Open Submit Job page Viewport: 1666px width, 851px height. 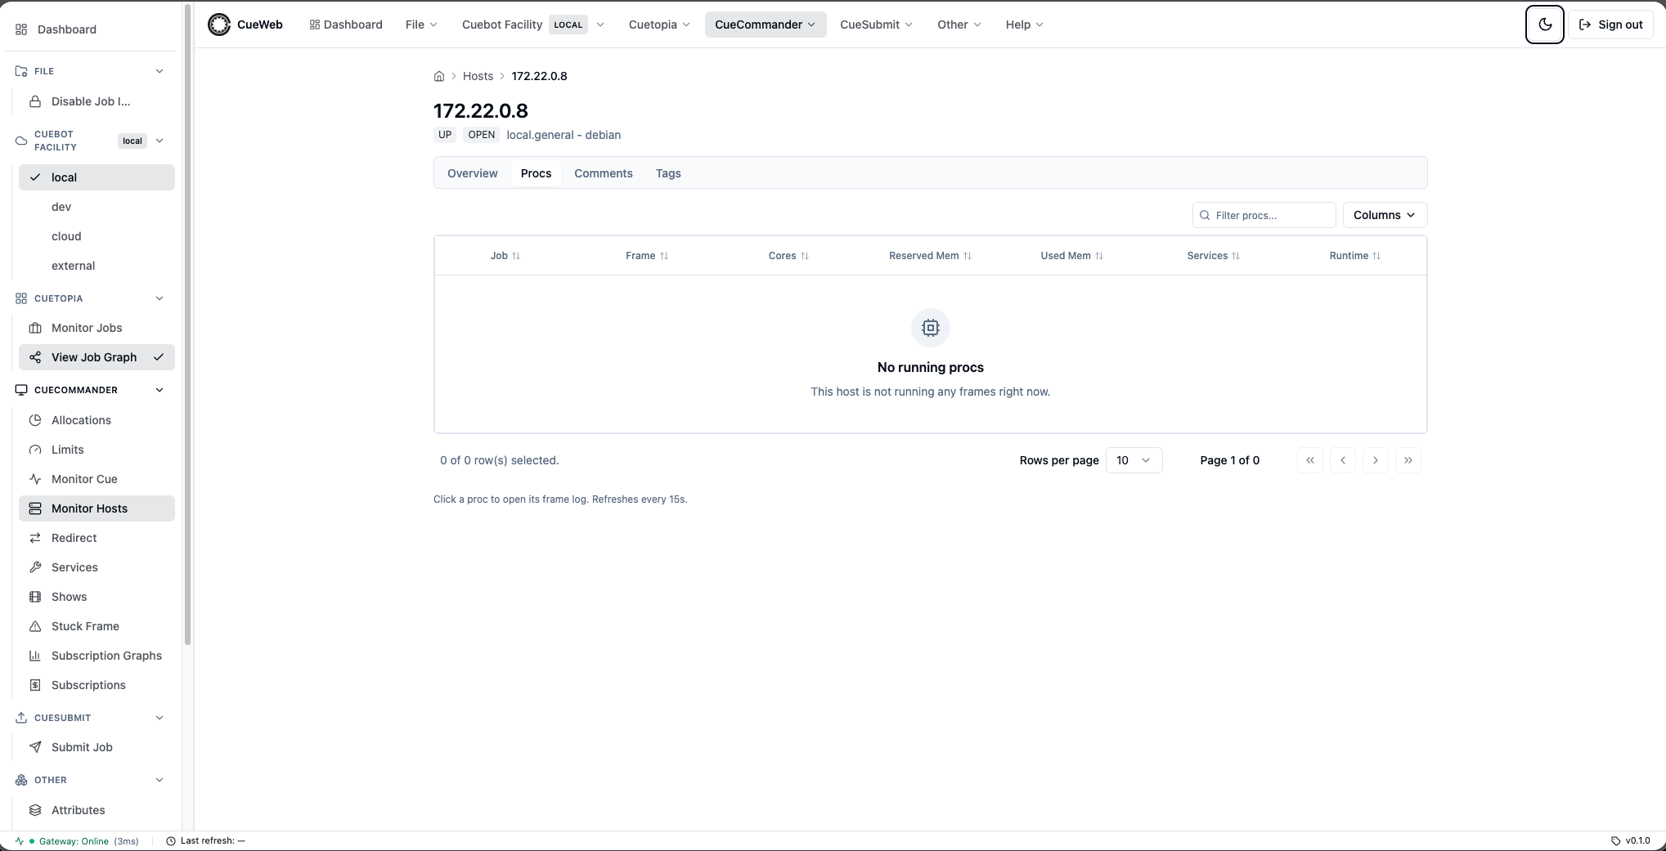(x=97, y=747)
